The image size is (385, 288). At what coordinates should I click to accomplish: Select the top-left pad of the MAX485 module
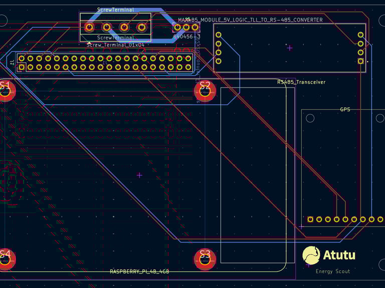pos(218,35)
